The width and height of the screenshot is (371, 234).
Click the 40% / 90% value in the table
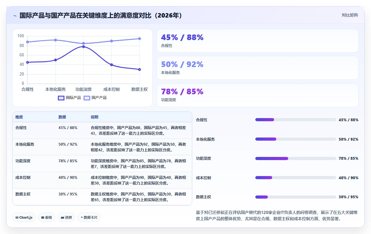[68, 178]
